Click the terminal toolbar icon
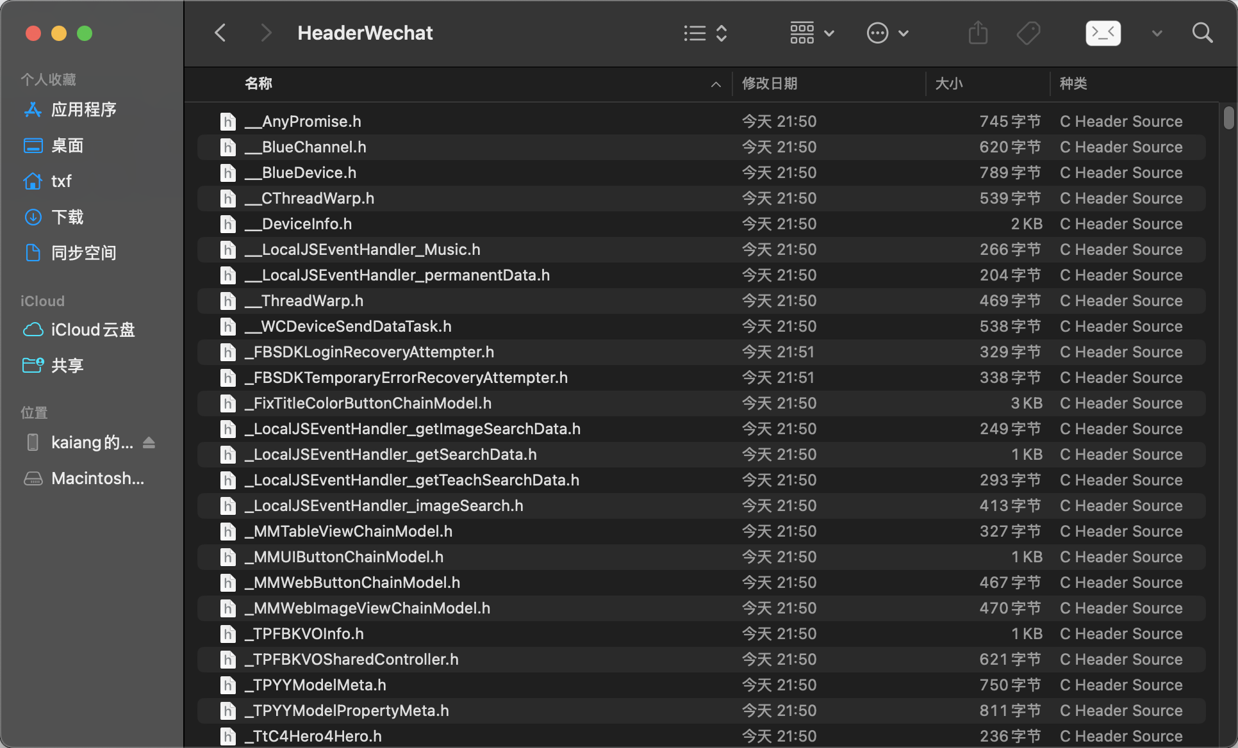 point(1103,33)
